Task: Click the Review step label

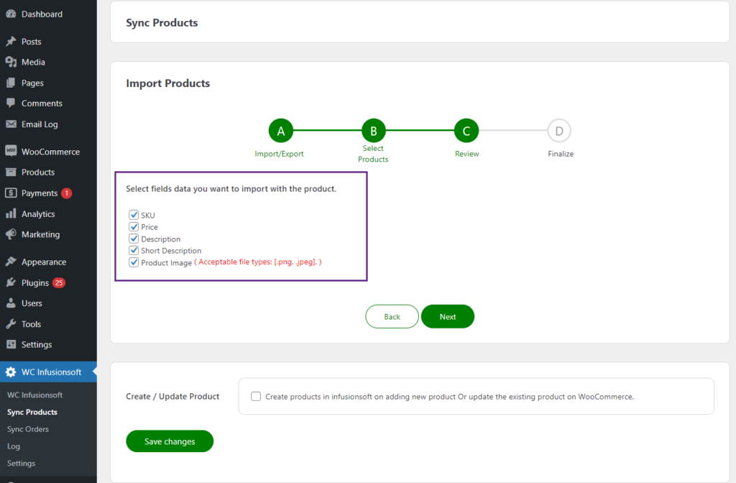Action: coord(467,154)
